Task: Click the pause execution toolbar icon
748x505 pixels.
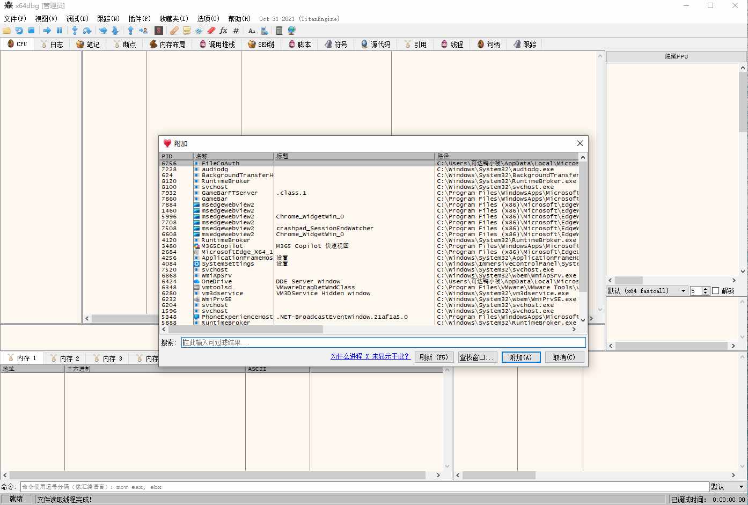Action: coord(60,31)
